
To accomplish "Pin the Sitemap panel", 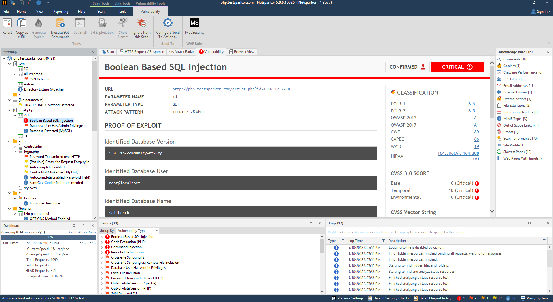I will click(84, 52).
